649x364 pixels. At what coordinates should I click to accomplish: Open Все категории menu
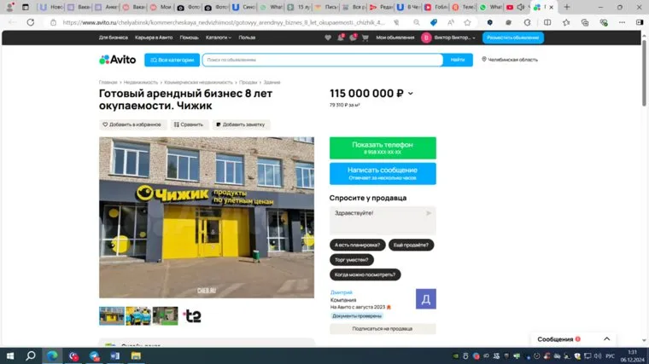click(172, 60)
